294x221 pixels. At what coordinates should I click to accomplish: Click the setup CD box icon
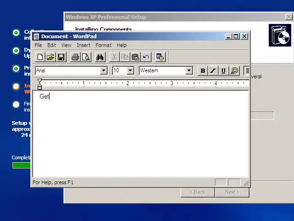click(280, 35)
